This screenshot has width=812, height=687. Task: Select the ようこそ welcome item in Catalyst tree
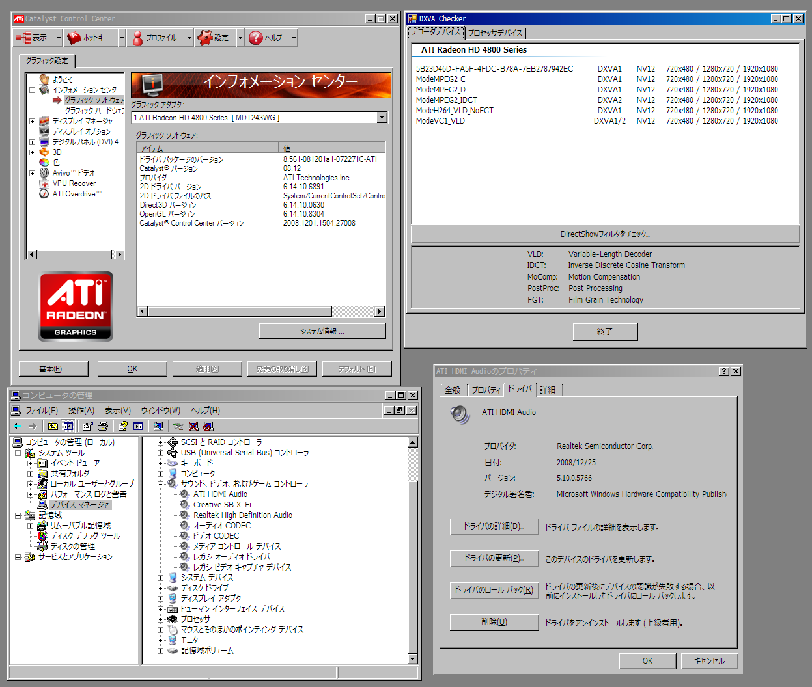63,79
